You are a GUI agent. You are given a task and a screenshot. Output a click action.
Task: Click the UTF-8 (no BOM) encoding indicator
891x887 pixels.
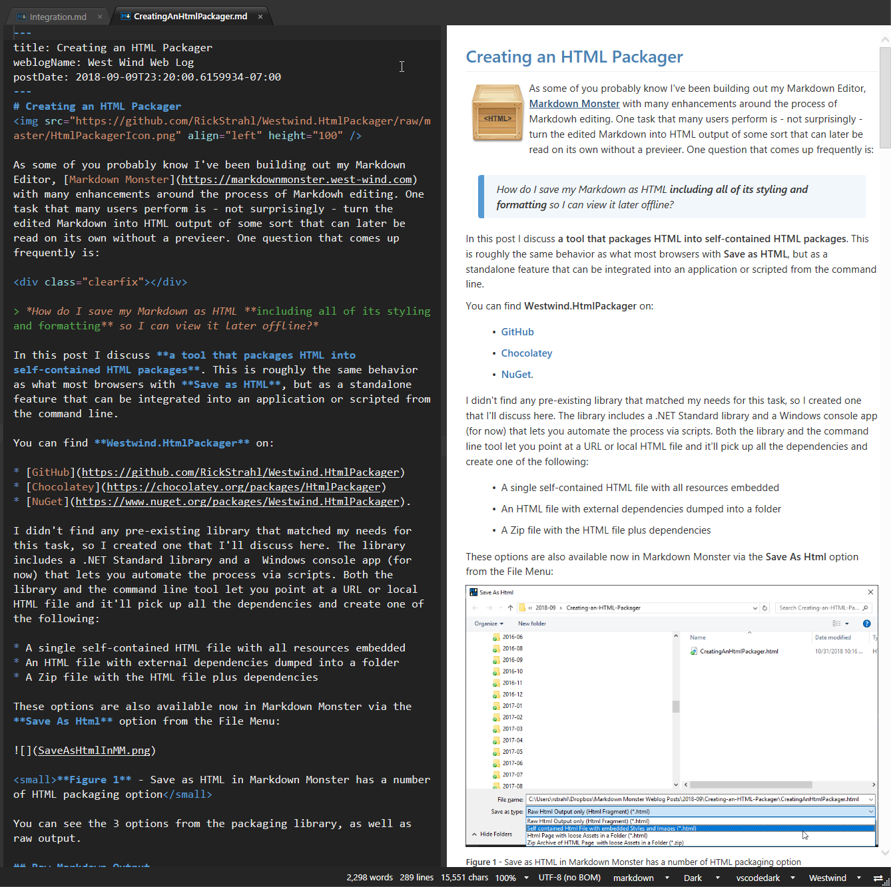click(x=569, y=878)
